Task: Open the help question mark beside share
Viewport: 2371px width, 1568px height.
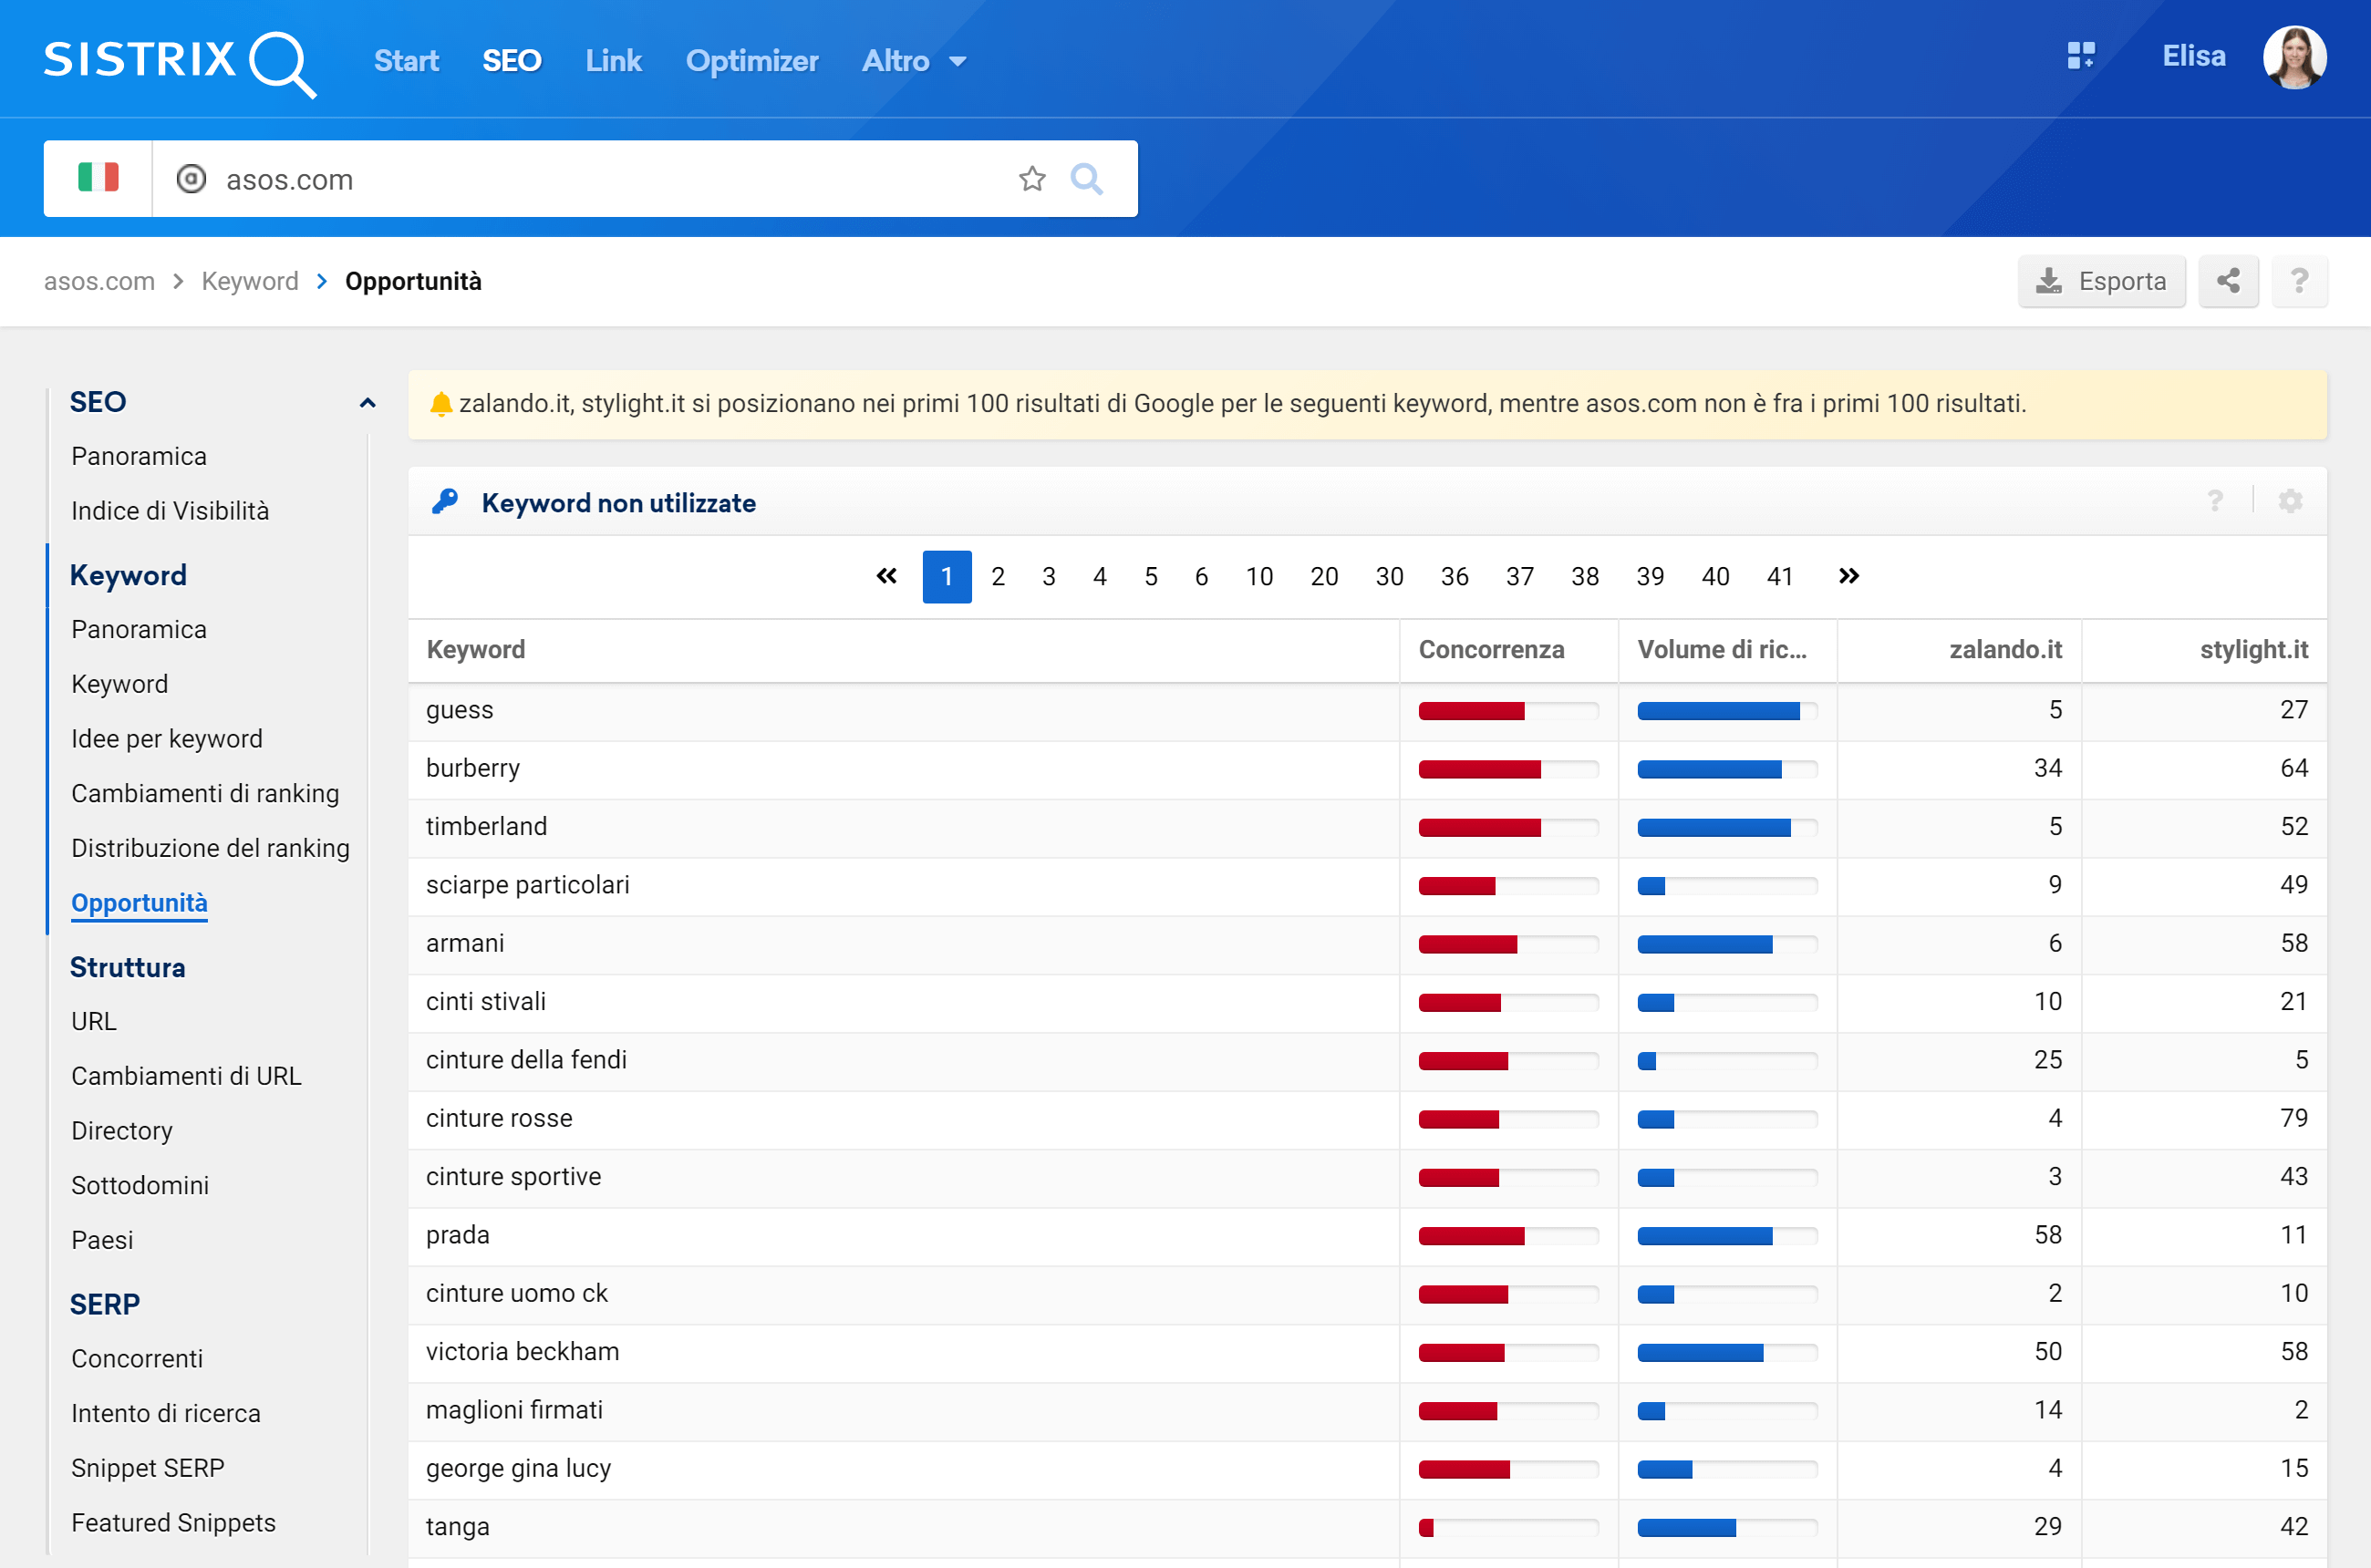Action: (x=2299, y=281)
